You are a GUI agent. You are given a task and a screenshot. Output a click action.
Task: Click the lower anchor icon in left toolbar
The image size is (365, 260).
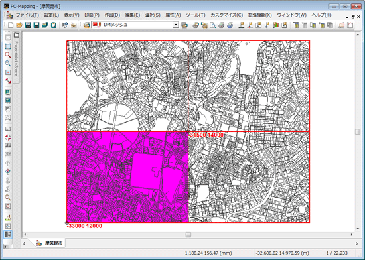tap(8, 189)
